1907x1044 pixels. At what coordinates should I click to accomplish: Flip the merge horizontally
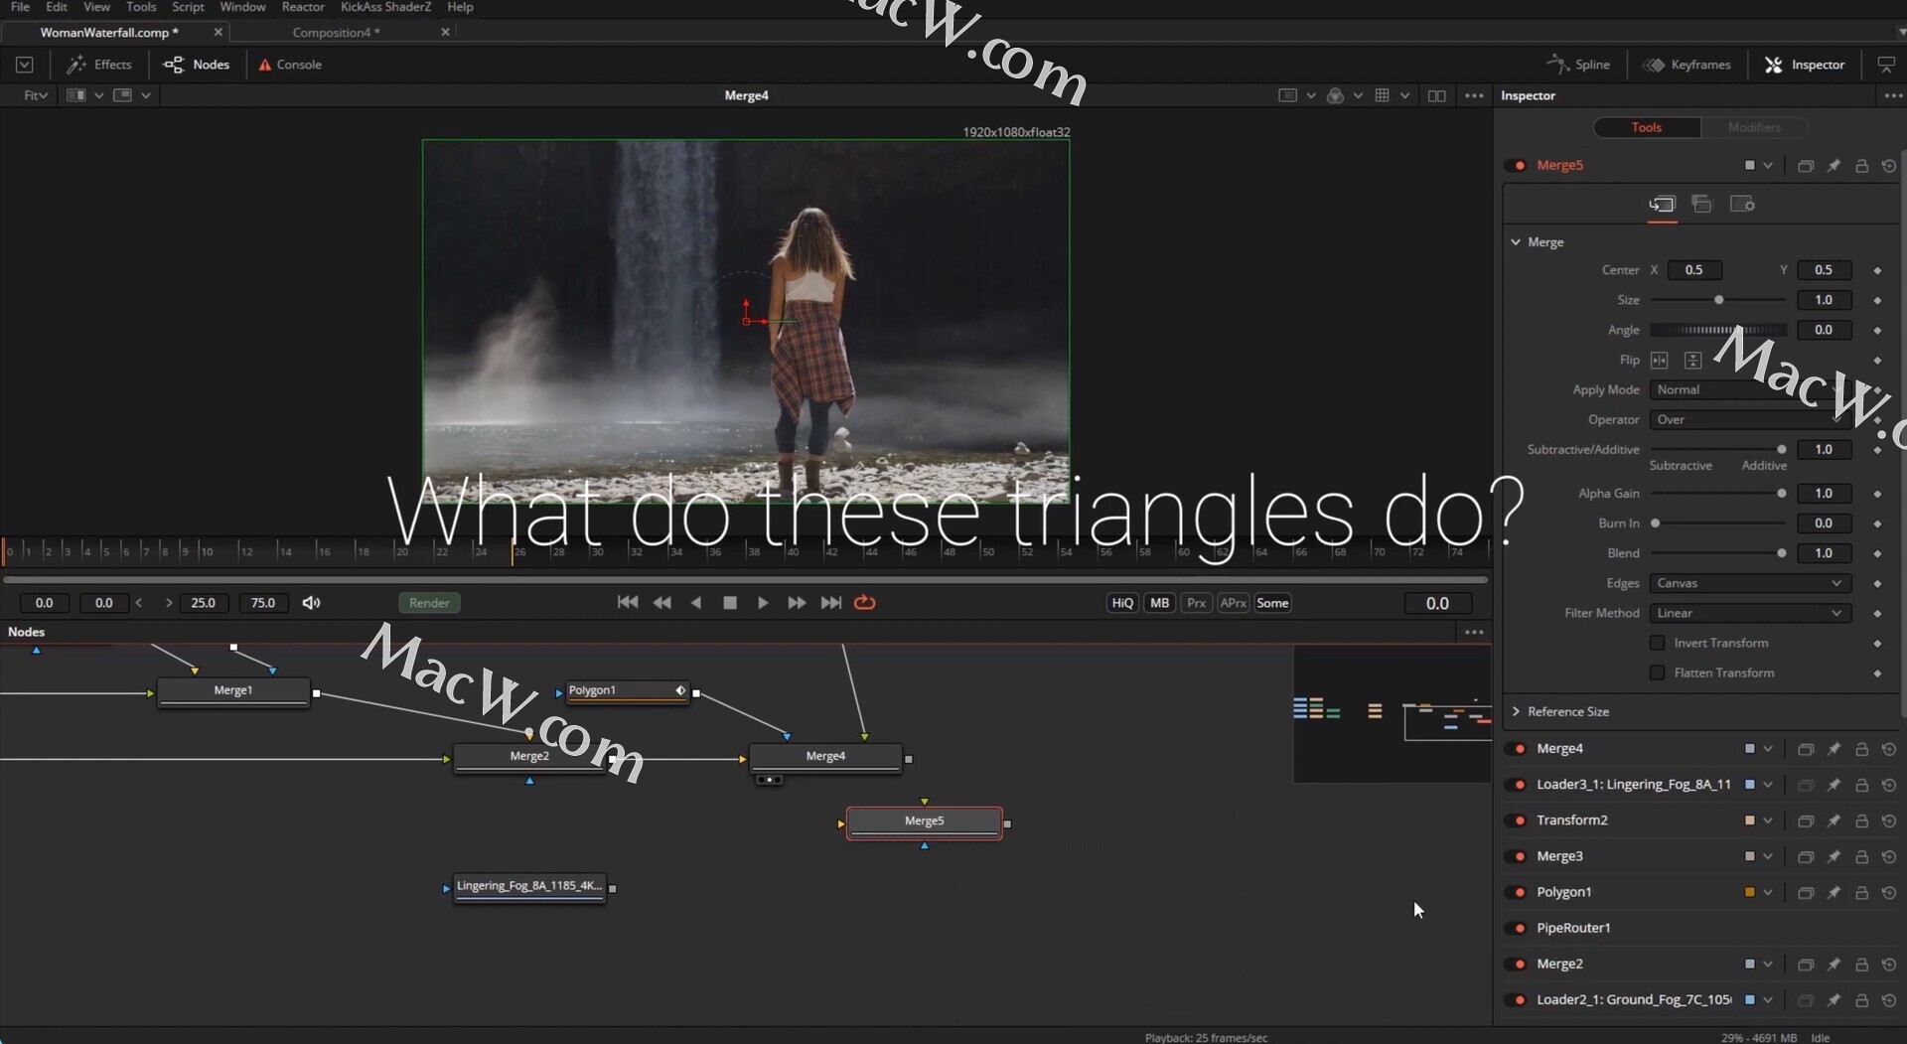[x=1659, y=361]
